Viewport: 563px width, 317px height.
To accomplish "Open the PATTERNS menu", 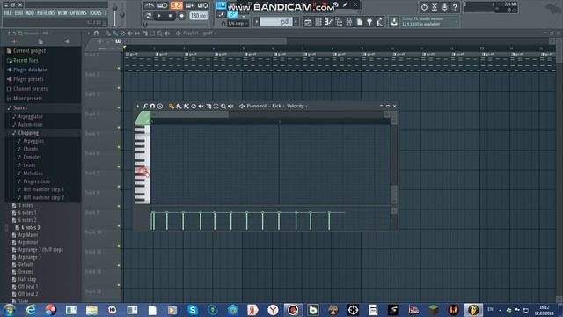I will (x=46, y=12).
